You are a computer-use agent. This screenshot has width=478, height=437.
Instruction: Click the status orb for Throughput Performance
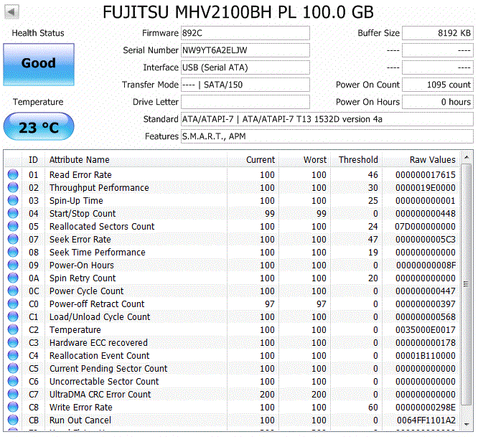13,187
